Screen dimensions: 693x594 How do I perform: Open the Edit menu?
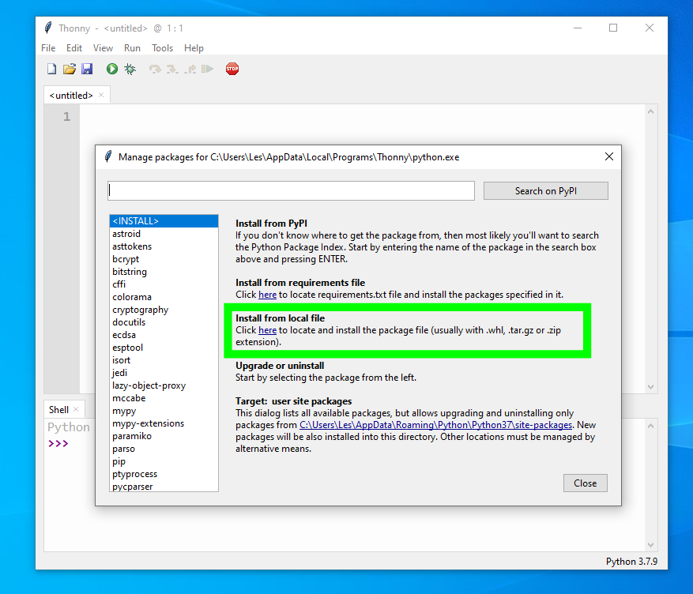pos(74,47)
